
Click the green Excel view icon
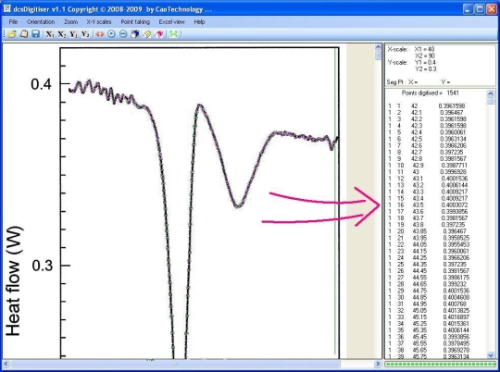click(x=173, y=34)
